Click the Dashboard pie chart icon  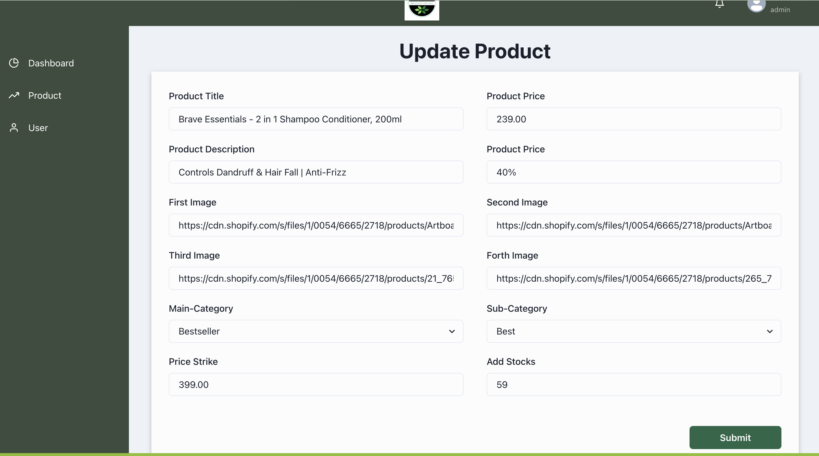(x=14, y=63)
